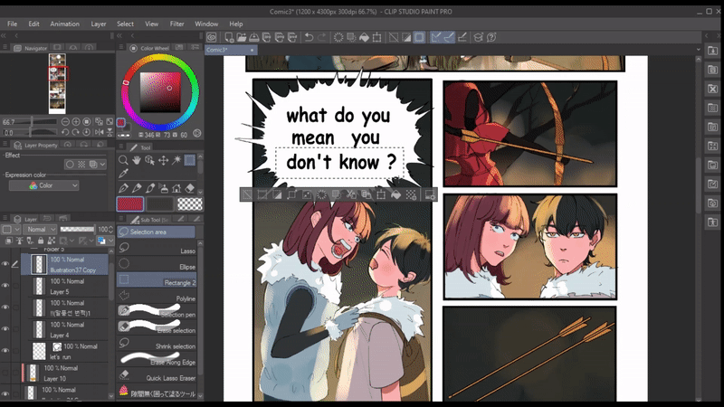Redo the last undone action
This screenshot has height=407, width=724.
pyautogui.click(x=322, y=37)
